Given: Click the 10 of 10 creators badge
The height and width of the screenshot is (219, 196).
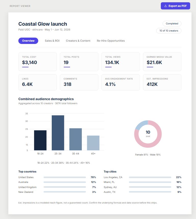Looking at the screenshot, I should tap(169, 31).
